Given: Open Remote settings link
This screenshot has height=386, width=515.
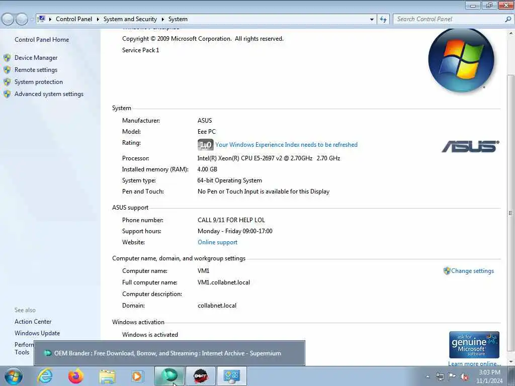Looking at the screenshot, I should [36, 70].
